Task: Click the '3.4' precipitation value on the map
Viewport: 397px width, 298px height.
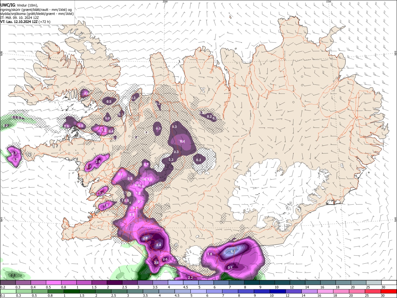Action: [x=158, y=245]
